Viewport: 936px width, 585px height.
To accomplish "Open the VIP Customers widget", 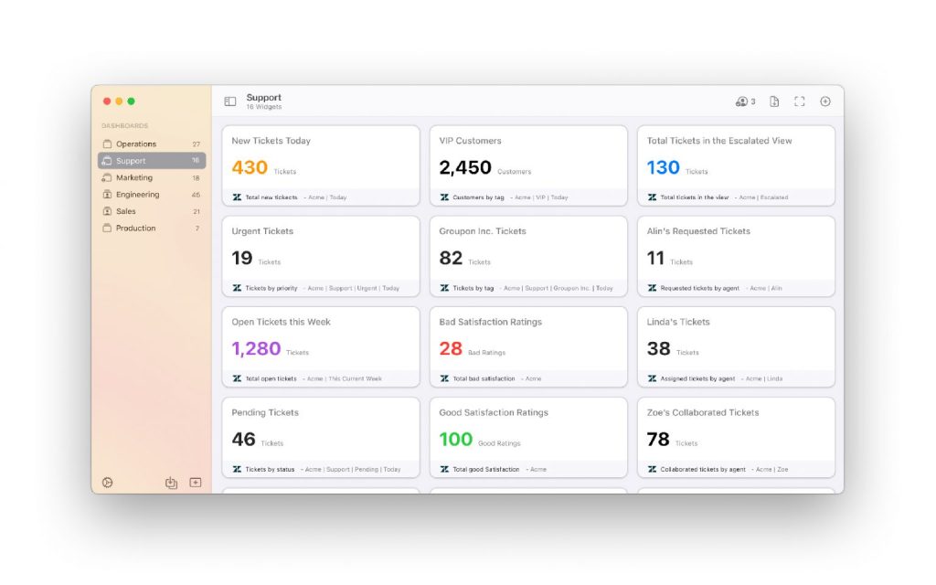I will coord(528,165).
